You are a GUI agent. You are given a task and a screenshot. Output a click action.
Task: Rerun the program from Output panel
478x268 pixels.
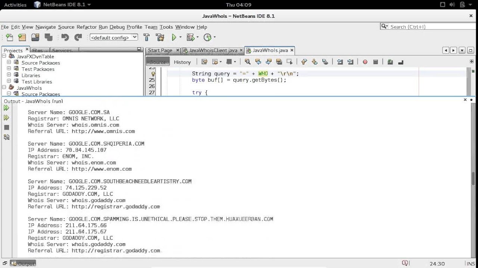point(6,108)
